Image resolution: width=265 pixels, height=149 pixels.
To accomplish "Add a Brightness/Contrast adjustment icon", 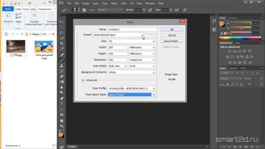I will point(229,51).
